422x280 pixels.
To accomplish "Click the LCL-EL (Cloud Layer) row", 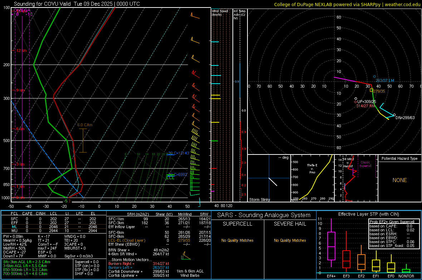I will pos(160,240).
